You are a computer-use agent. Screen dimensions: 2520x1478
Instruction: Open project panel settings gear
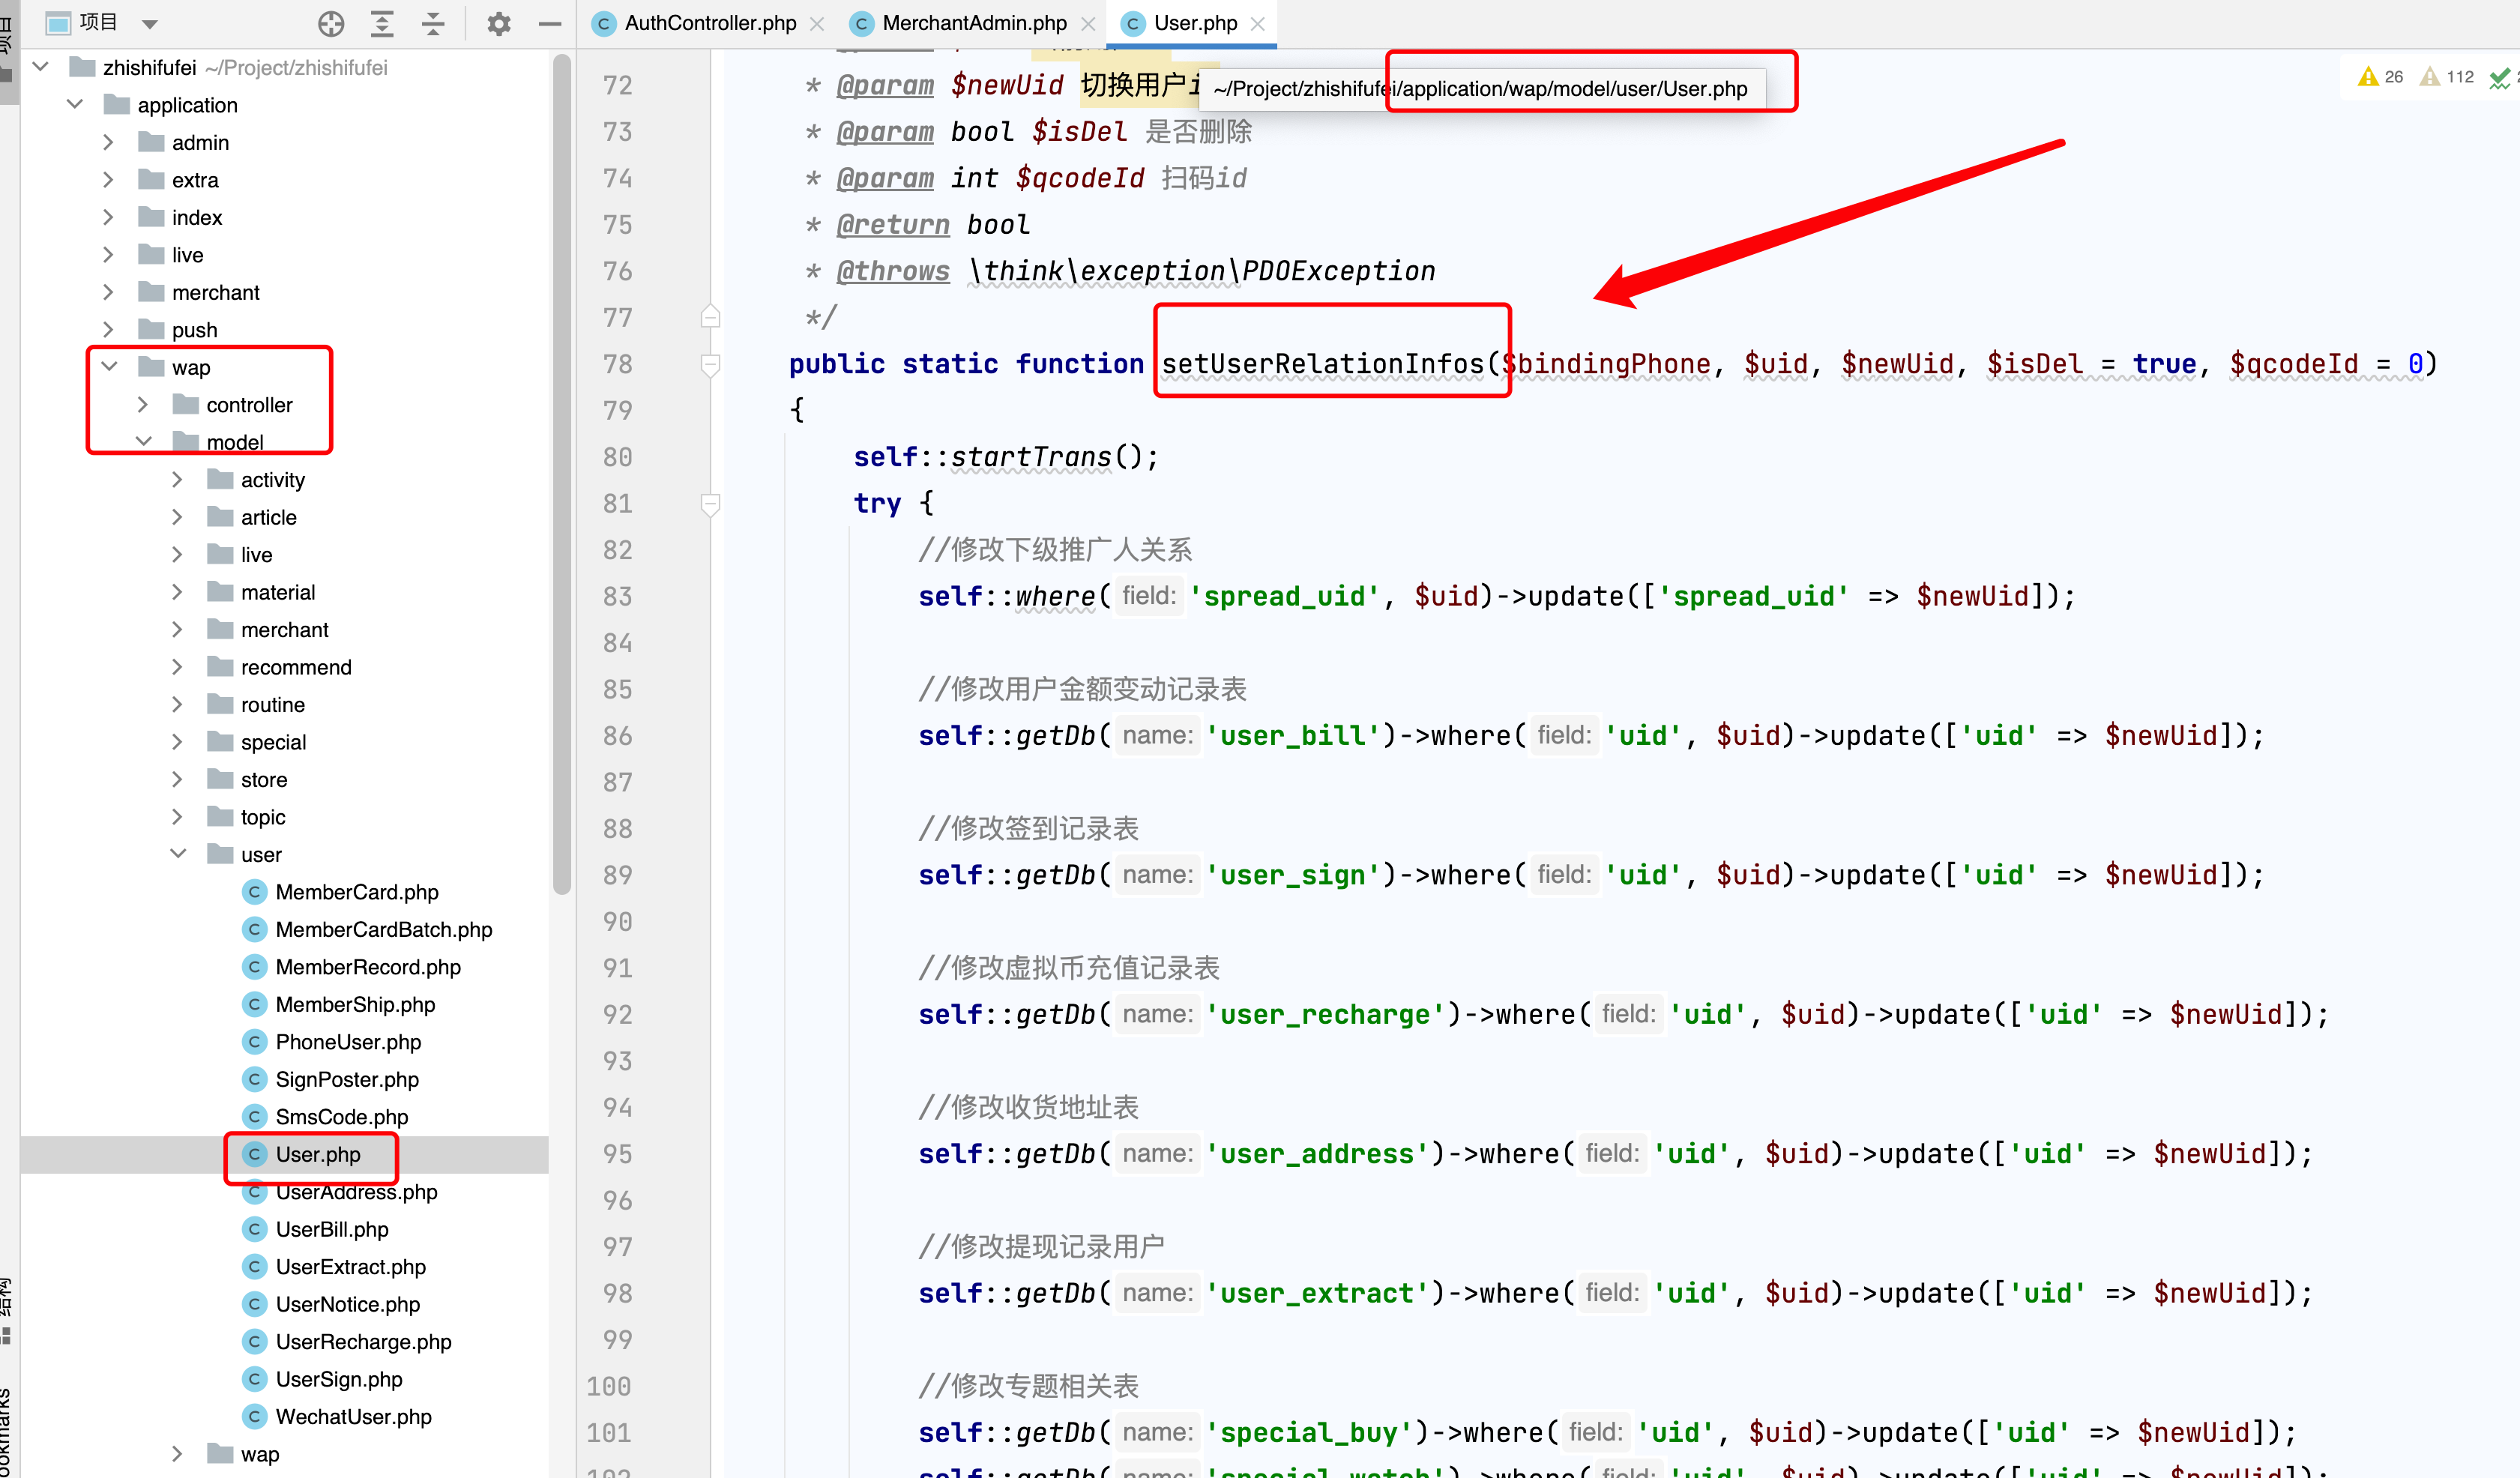[x=498, y=23]
